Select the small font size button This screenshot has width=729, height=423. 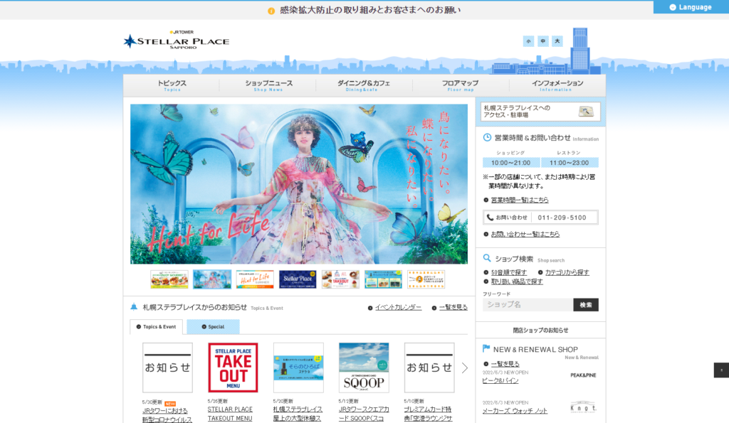pos(528,41)
